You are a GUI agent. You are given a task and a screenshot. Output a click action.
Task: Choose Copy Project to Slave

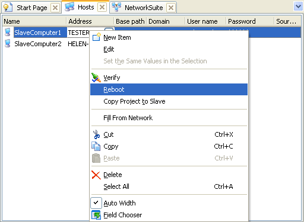[169, 101]
